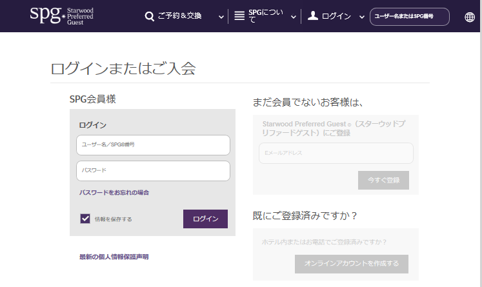
Task: Uncheck the 情報を保存する checkbox
Action: coord(85,219)
